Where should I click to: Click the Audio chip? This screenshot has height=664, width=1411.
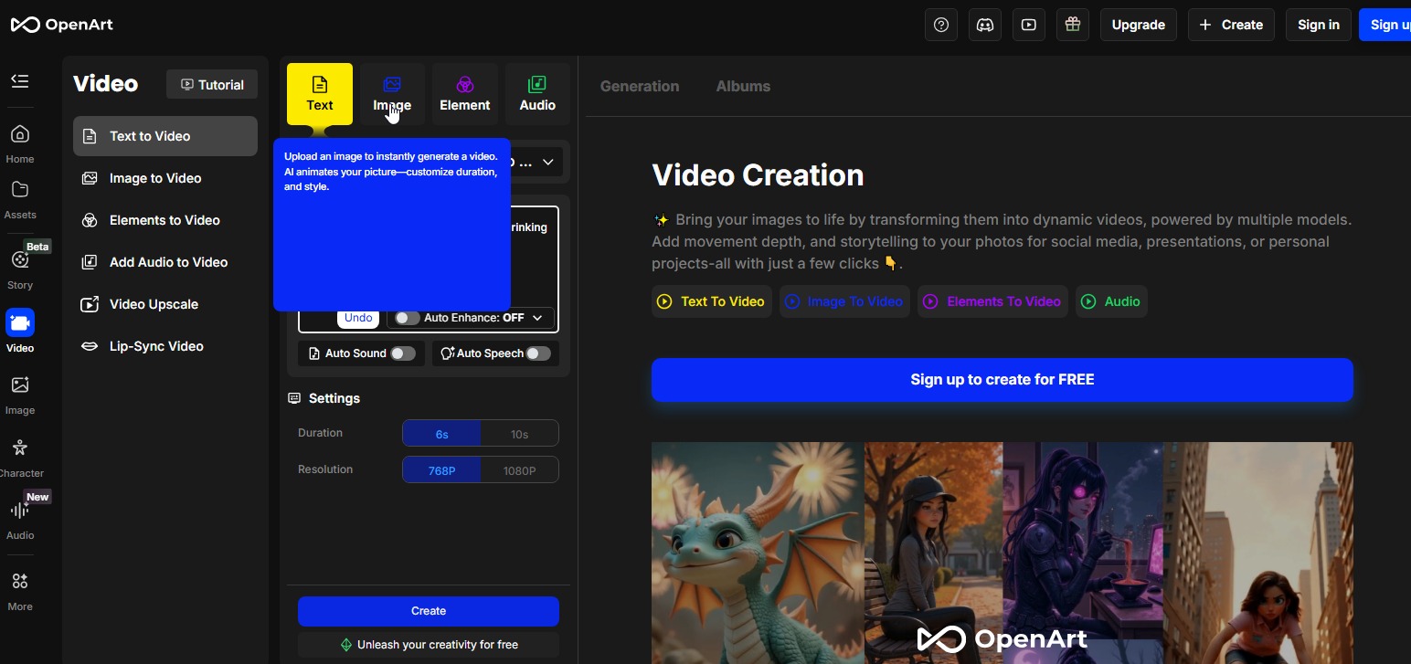point(1111,301)
